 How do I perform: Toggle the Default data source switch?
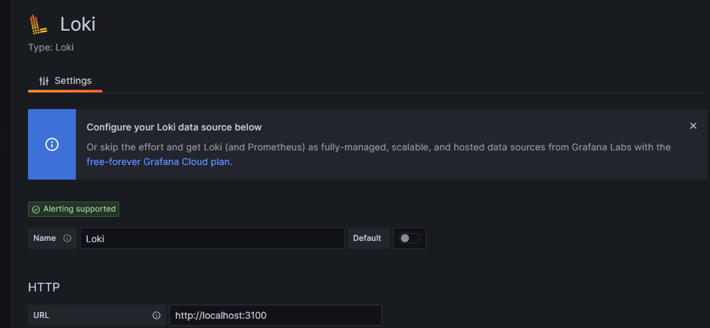pos(410,238)
